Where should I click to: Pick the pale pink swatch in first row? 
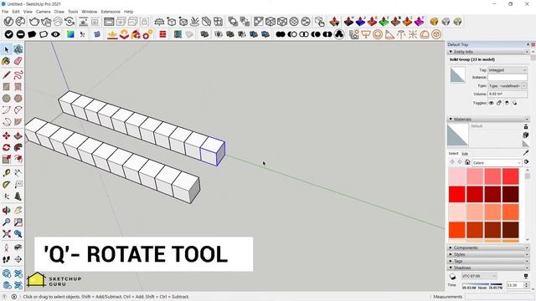coord(457,176)
